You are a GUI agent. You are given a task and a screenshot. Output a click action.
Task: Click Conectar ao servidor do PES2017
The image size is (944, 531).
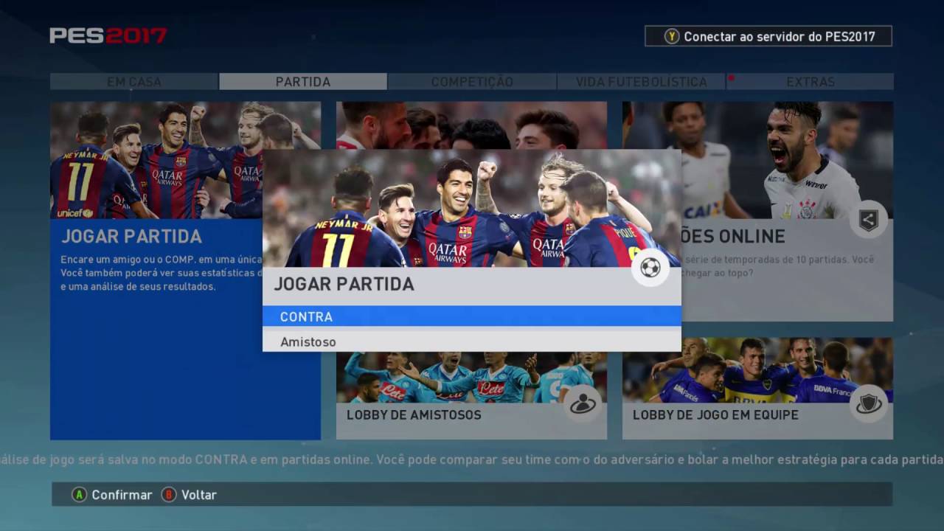pos(768,36)
